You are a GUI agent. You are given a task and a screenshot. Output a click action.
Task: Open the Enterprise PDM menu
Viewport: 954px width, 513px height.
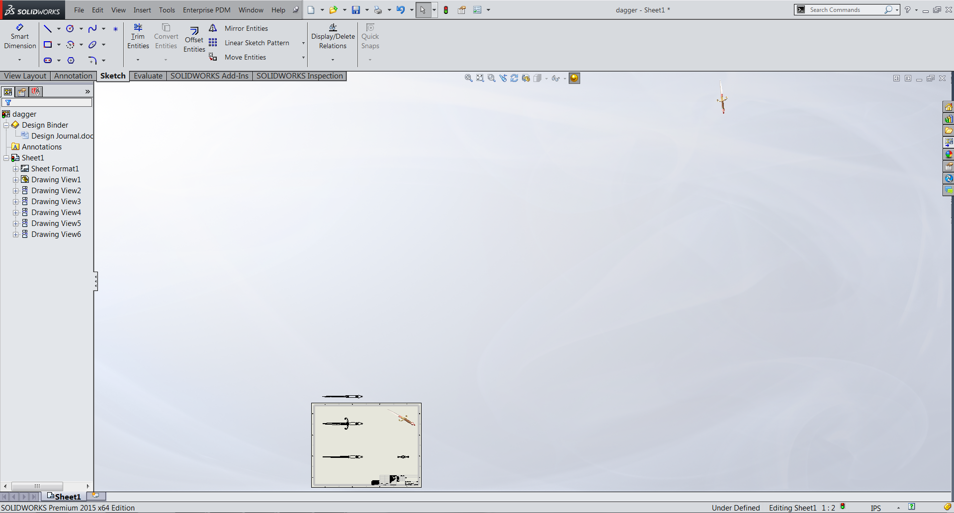tap(207, 10)
